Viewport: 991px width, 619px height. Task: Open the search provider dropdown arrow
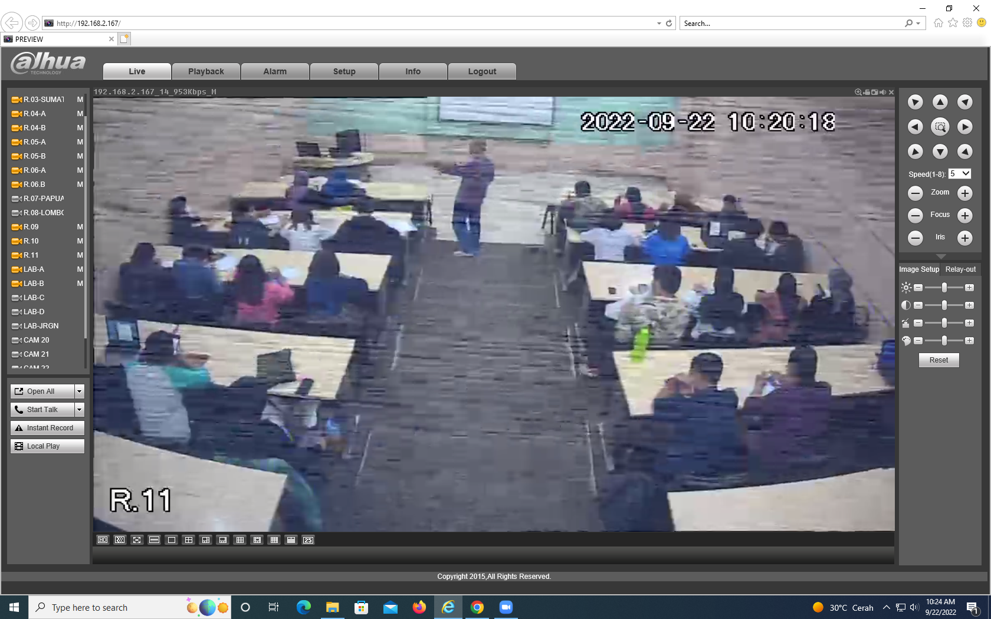[918, 24]
